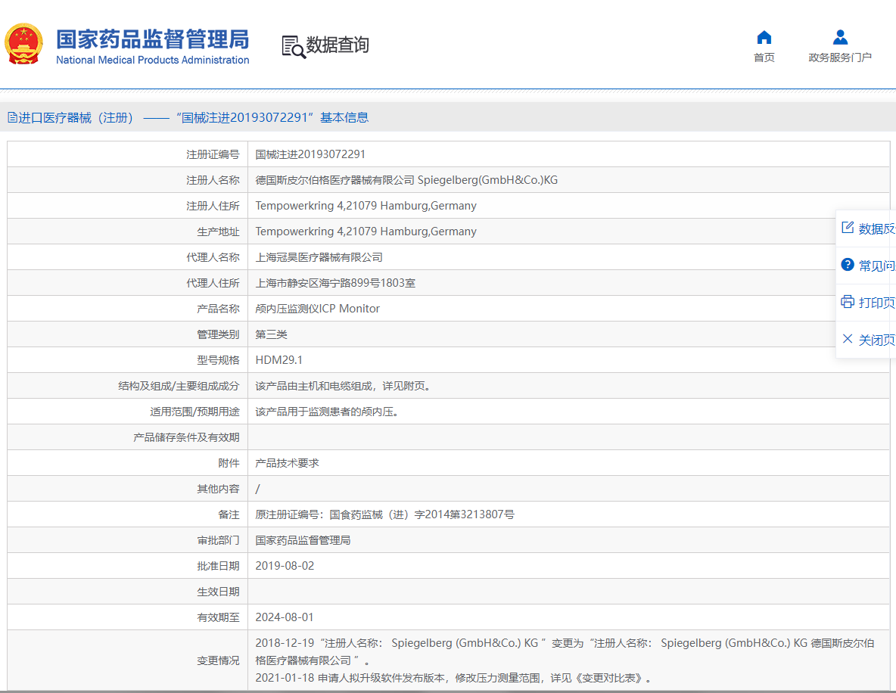This screenshot has width=896, height=693.
Task: Click the 注册人名称 row label
Action: pos(213,181)
